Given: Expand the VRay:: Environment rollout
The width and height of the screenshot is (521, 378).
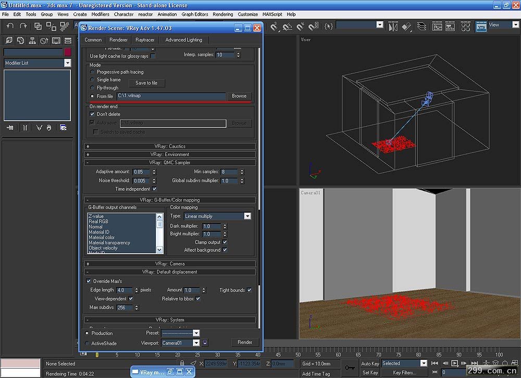Looking at the screenshot, I should pos(170,154).
